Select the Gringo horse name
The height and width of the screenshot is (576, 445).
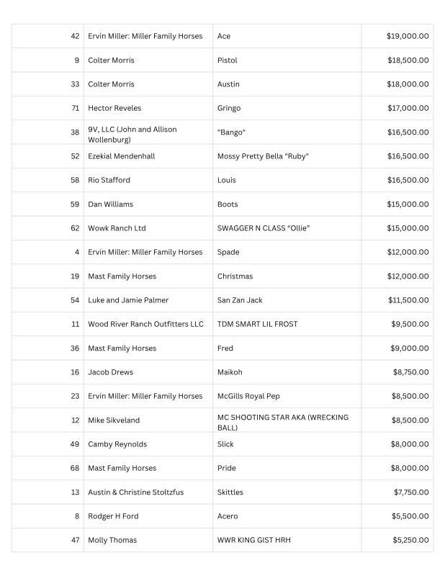[229, 109]
